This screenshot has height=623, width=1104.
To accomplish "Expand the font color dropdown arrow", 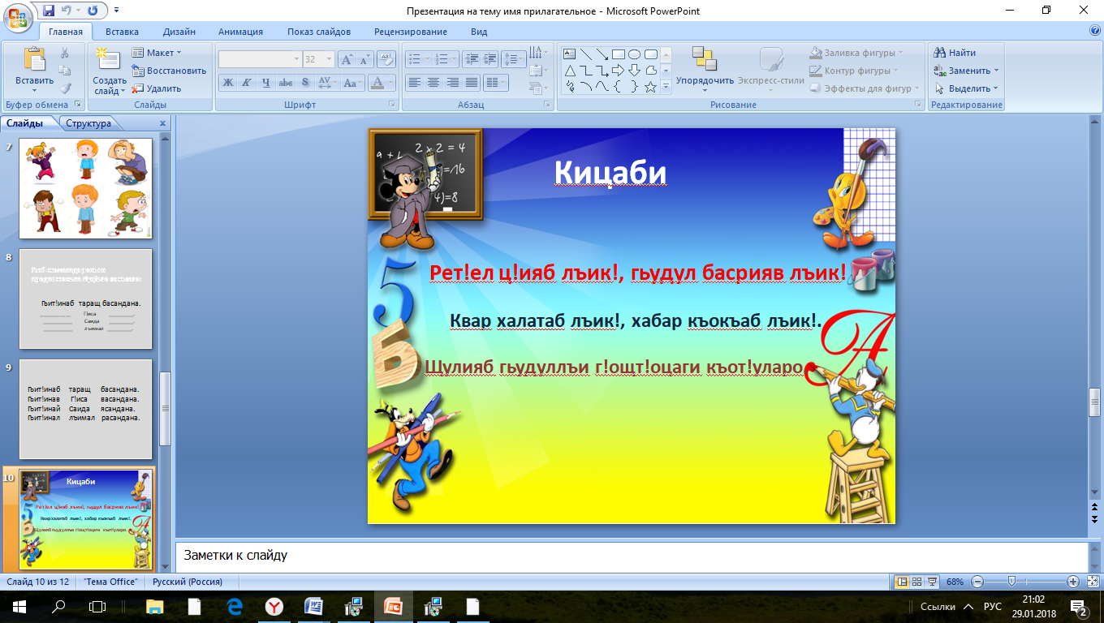I will (x=391, y=83).
